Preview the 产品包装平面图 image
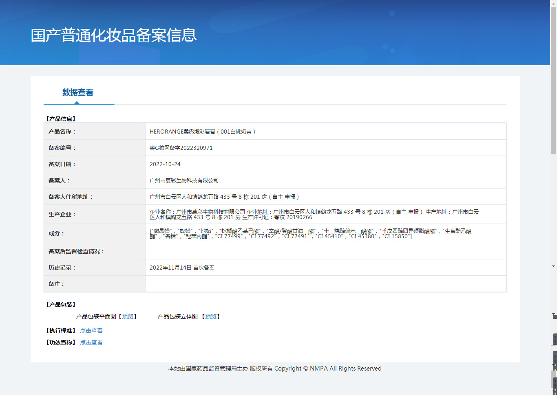 (x=128, y=316)
